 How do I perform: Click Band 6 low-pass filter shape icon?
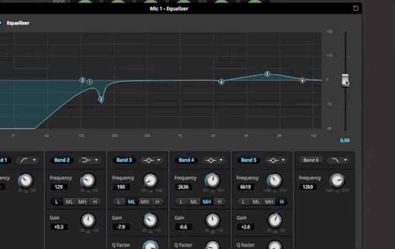coord(335,160)
